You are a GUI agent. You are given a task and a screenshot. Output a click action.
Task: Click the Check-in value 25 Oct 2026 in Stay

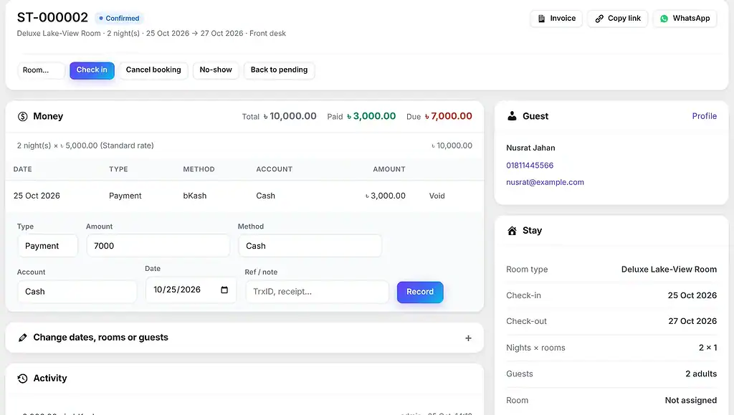692,296
